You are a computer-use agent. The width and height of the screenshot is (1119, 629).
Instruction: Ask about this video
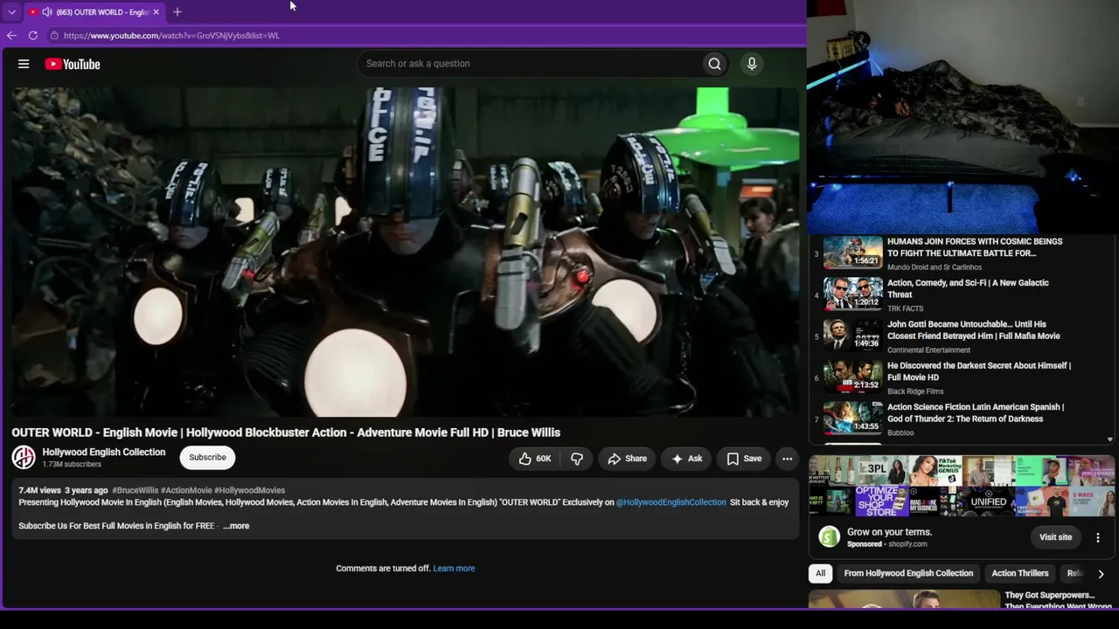tap(686, 459)
